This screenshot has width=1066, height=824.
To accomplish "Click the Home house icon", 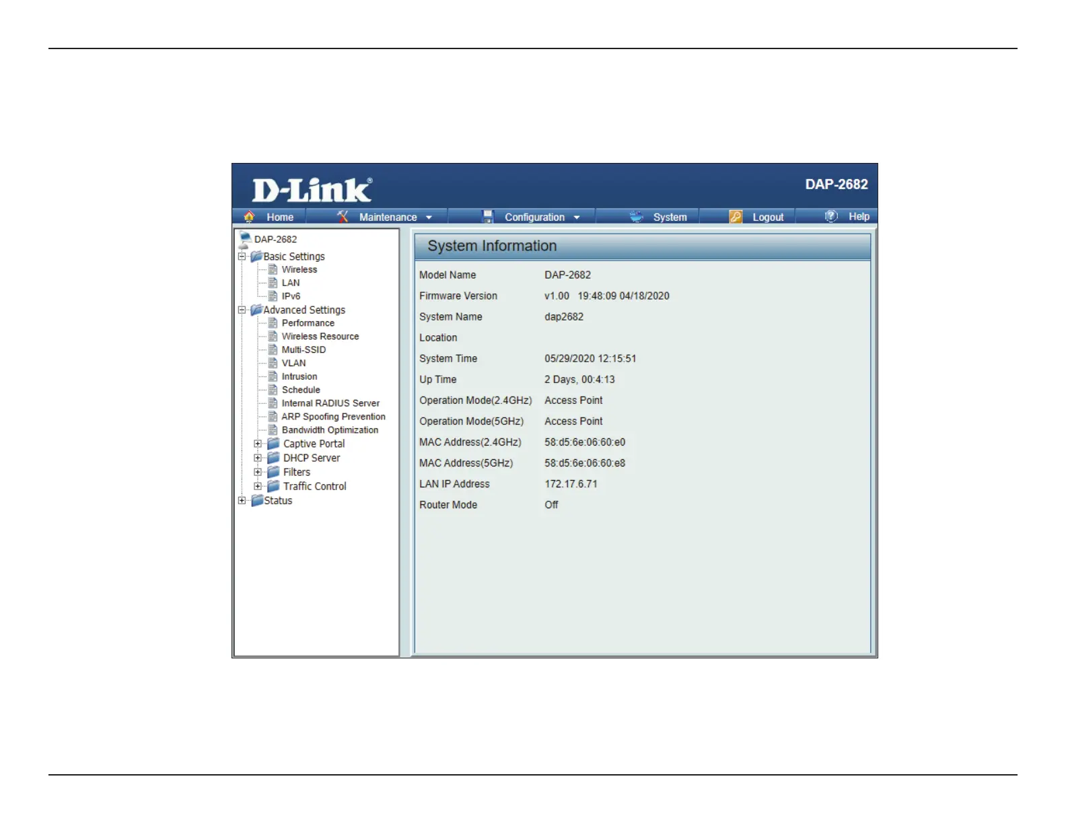I will [249, 217].
